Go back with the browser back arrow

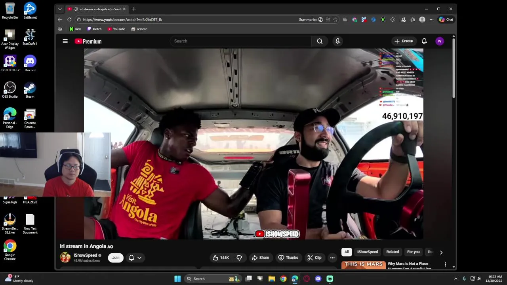click(60, 19)
